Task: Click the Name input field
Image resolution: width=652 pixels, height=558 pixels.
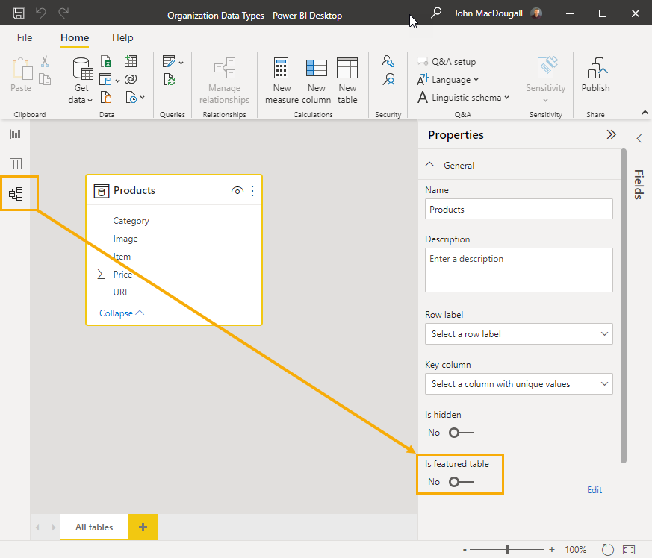Action: point(518,209)
